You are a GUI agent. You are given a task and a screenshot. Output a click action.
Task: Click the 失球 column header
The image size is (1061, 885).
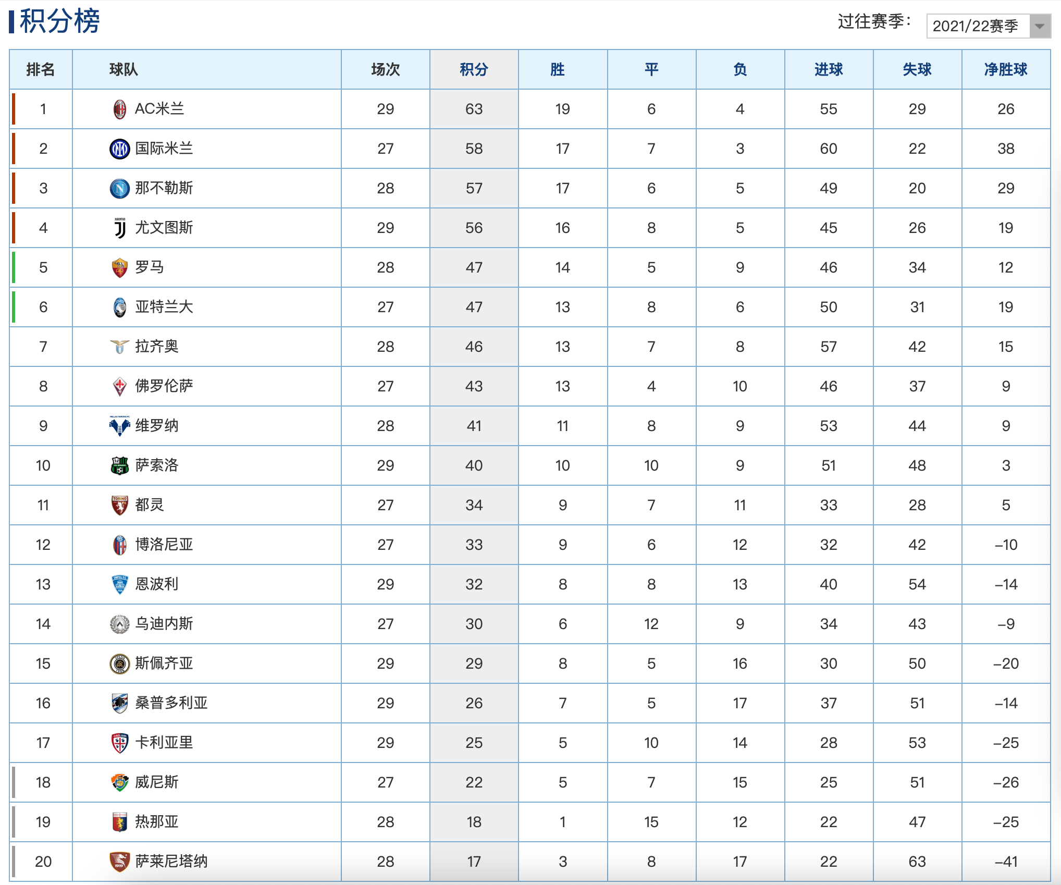coord(917,69)
